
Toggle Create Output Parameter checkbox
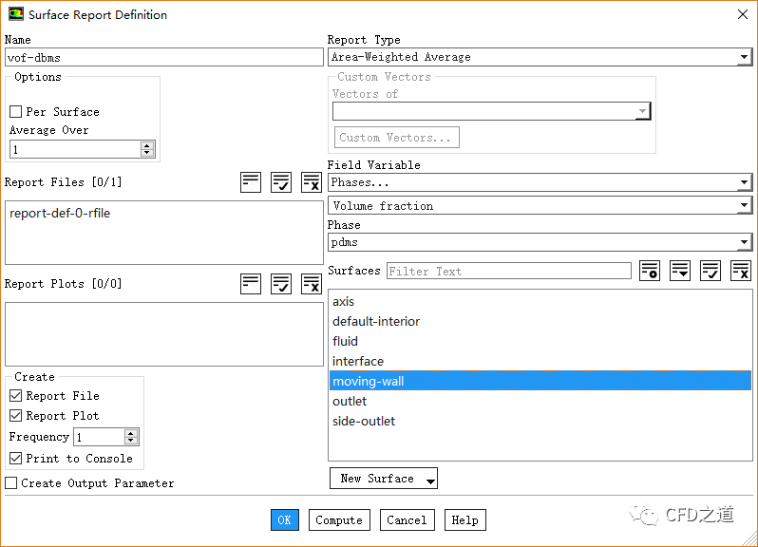(11, 483)
